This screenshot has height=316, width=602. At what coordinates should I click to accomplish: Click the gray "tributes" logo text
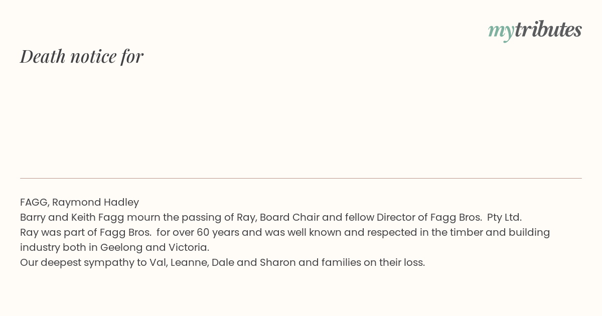click(x=548, y=30)
